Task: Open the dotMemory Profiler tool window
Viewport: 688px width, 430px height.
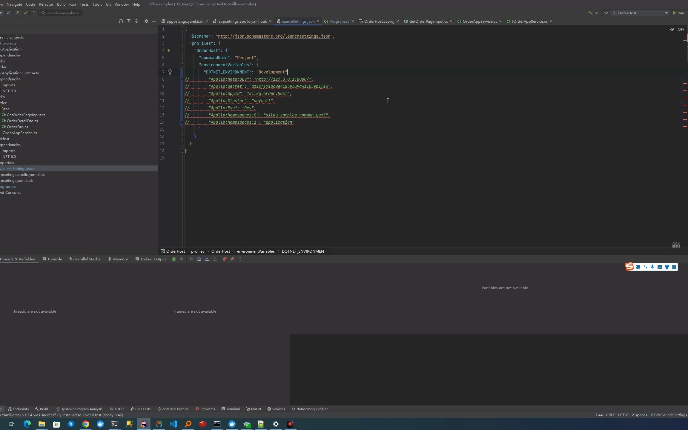Action: 310,409
